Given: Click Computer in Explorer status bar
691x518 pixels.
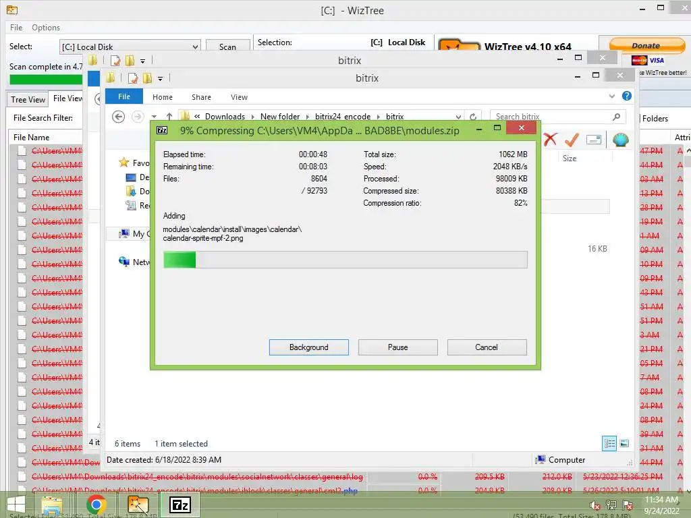Looking at the screenshot, I should click(560, 460).
